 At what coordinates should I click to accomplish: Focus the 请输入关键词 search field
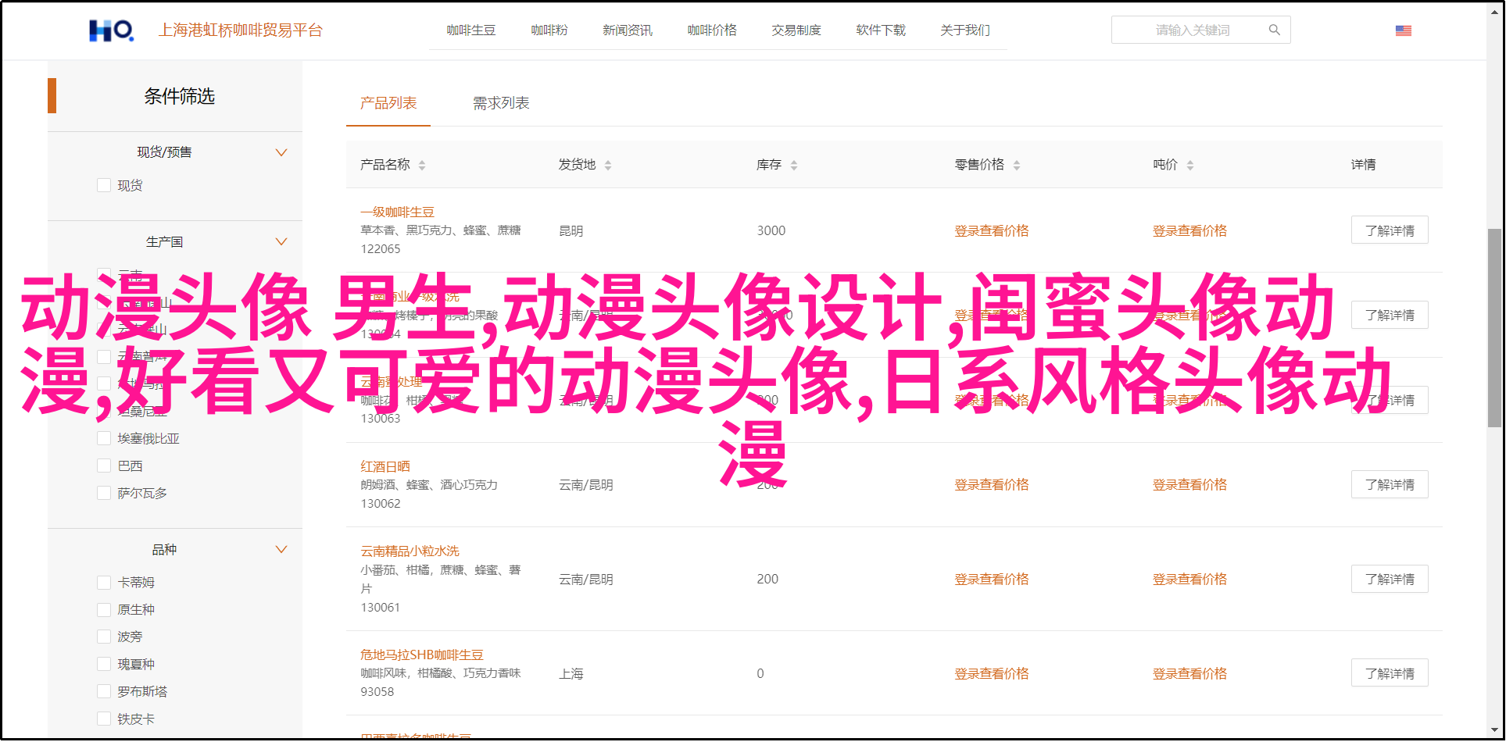1192,30
